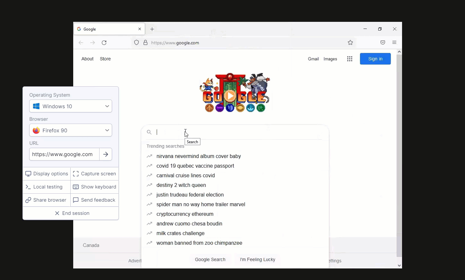Click the URL input field in panel
This screenshot has width=465, height=280.
point(64,154)
